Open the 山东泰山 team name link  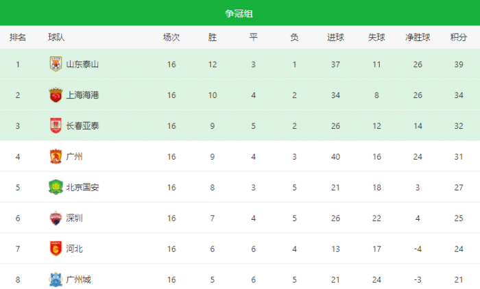(82, 64)
